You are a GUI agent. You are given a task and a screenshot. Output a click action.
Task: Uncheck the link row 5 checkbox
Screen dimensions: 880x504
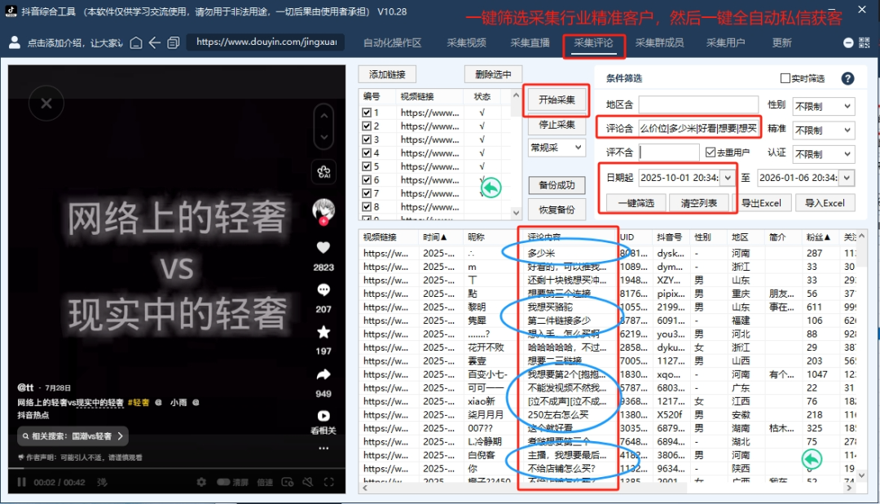pos(367,166)
